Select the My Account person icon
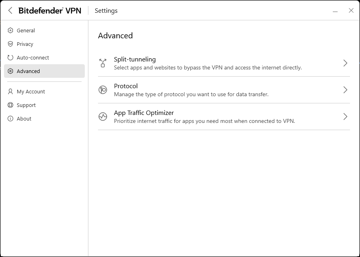 (x=10, y=91)
